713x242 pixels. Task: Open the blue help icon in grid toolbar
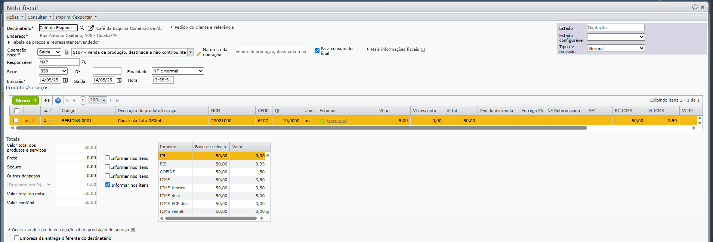pyautogui.click(x=58, y=100)
